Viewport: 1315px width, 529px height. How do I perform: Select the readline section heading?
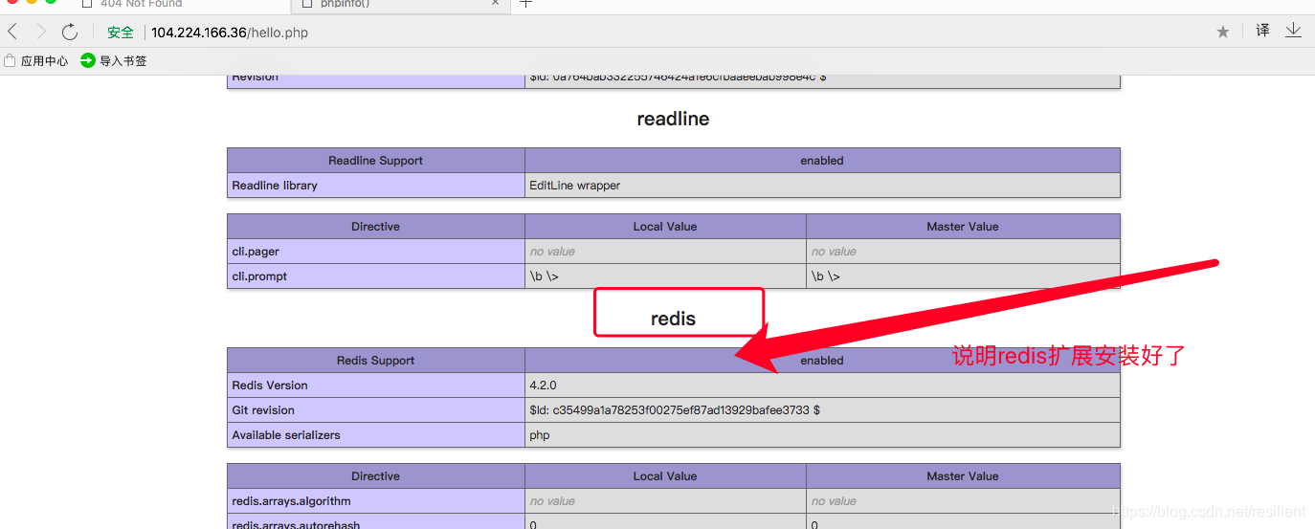point(673,119)
